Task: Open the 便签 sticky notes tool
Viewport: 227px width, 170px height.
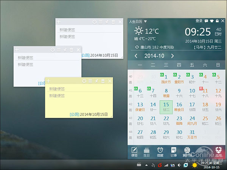Action: click(x=134, y=152)
